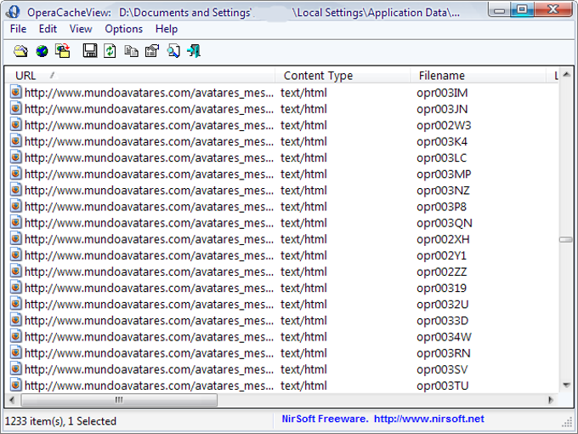The image size is (578, 434).
Task: Click the vertical scrollbar down arrow
Action: [567, 385]
